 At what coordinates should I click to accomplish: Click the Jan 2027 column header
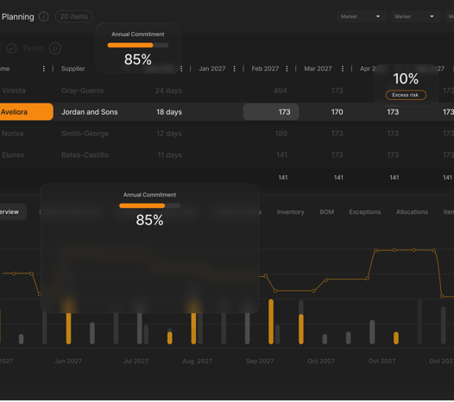[212, 69]
